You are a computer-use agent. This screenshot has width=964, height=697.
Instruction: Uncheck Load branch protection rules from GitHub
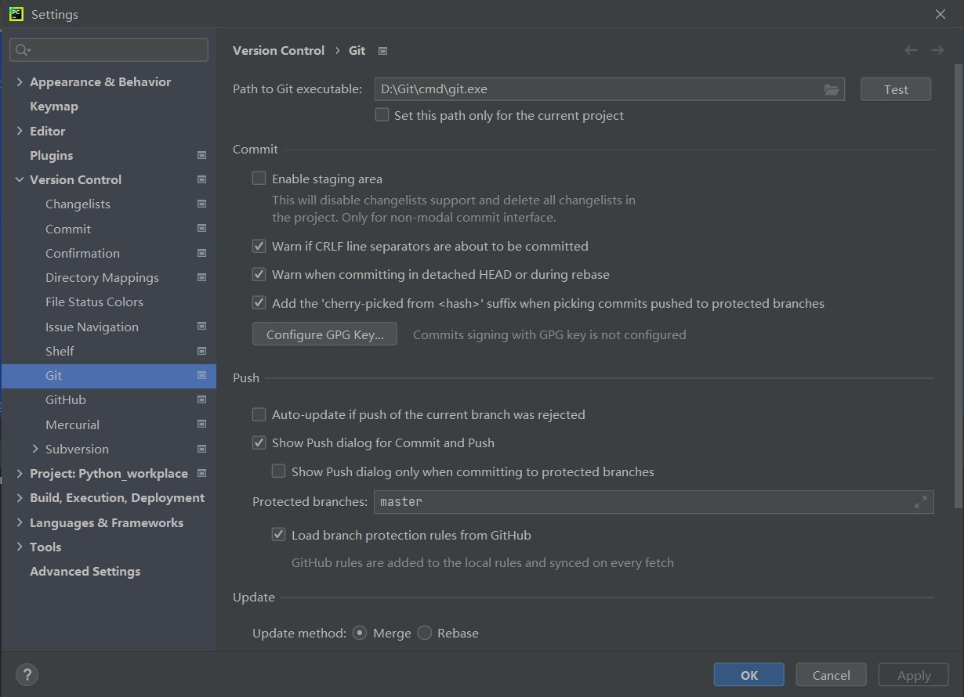(x=279, y=535)
